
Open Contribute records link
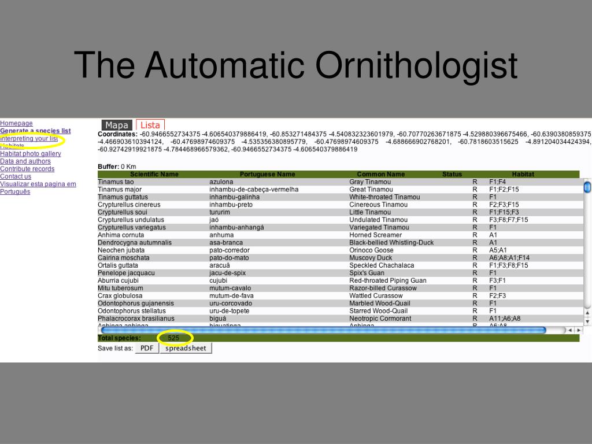coord(27,169)
